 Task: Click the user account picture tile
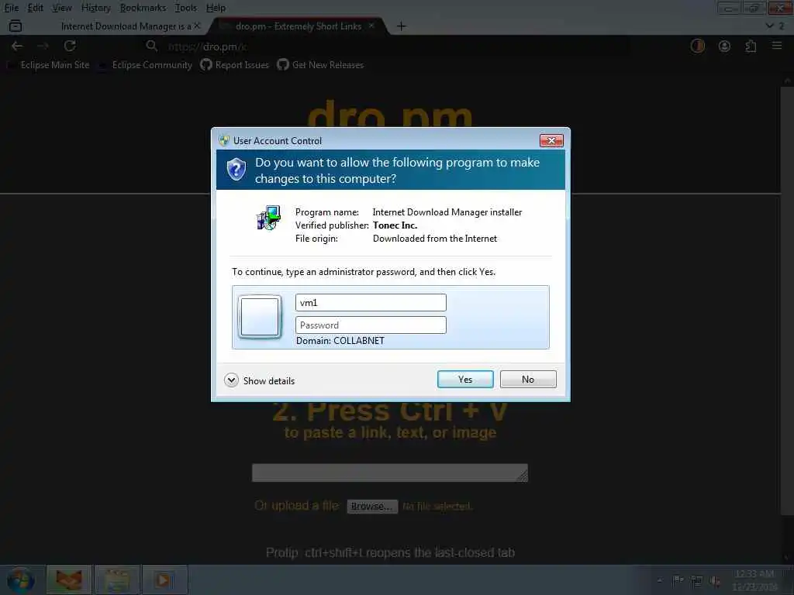click(260, 317)
